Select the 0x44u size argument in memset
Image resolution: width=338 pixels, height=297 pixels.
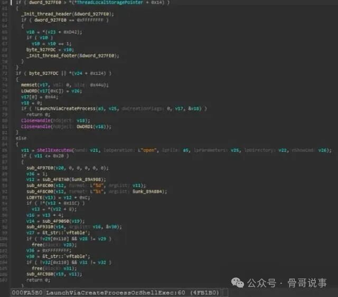point(97,85)
